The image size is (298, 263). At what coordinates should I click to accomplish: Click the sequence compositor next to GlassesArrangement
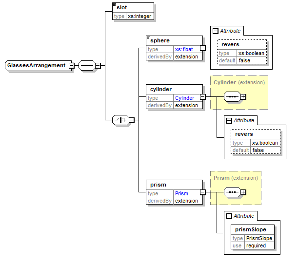point(86,65)
